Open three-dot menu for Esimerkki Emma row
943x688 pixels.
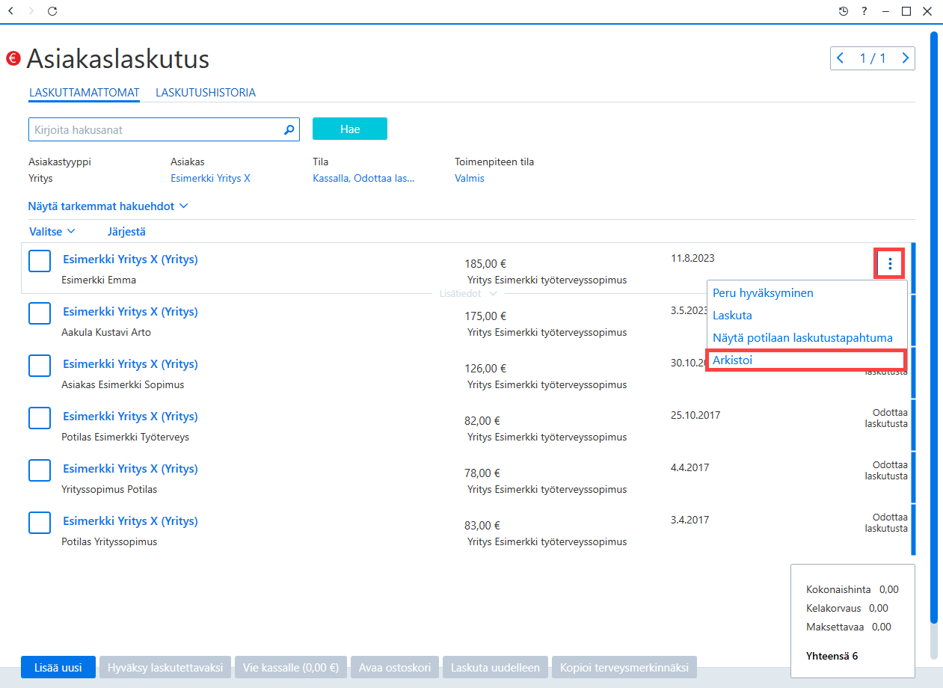890,263
